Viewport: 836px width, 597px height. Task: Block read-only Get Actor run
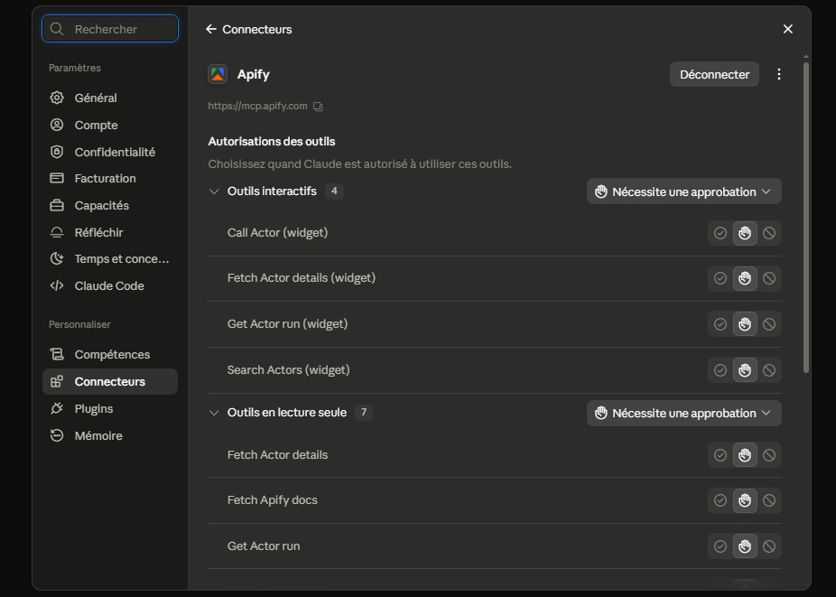(x=769, y=546)
